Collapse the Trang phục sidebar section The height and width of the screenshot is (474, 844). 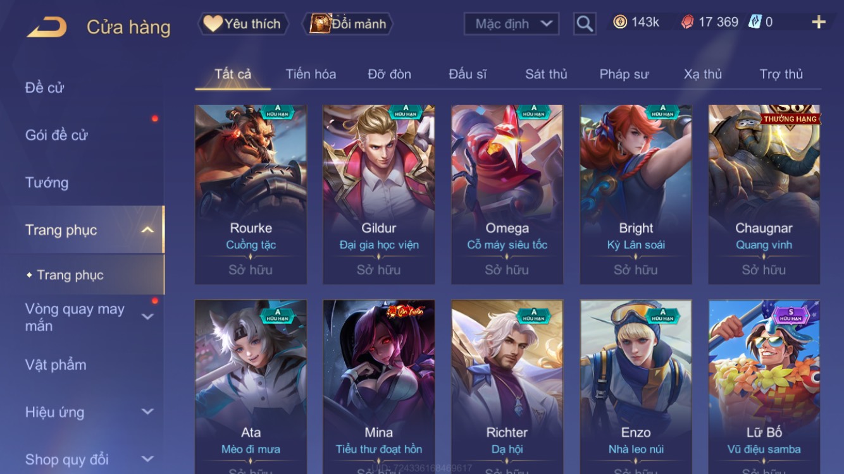click(147, 230)
